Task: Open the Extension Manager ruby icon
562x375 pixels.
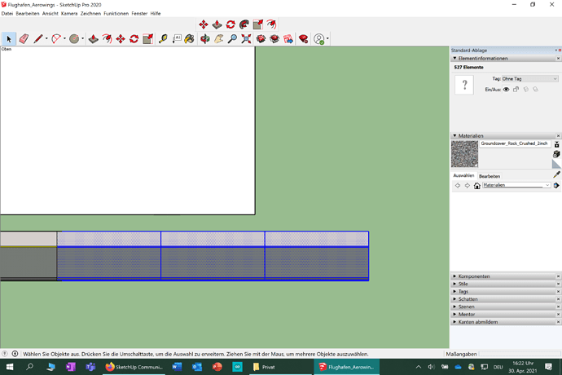Action: [303, 39]
